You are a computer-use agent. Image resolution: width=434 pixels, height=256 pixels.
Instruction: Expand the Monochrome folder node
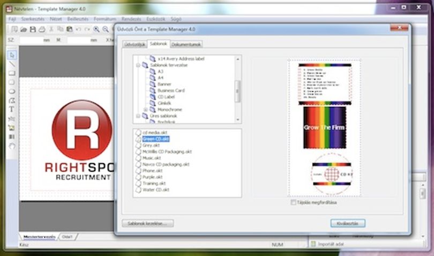[146, 110]
